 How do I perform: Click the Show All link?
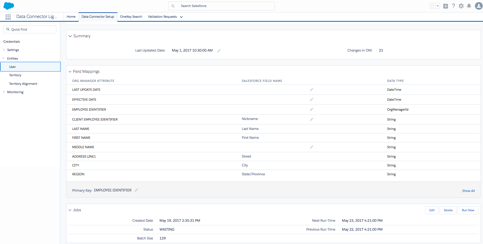pyautogui.click(x=468, y=191)
